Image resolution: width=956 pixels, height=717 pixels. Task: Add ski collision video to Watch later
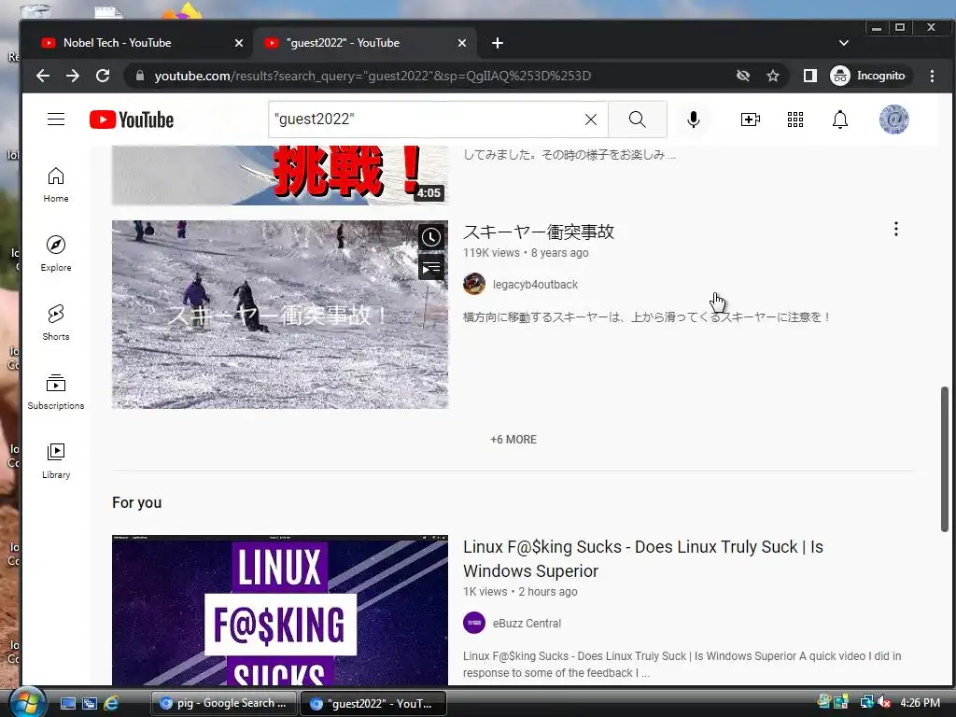(x=431, y=237)
